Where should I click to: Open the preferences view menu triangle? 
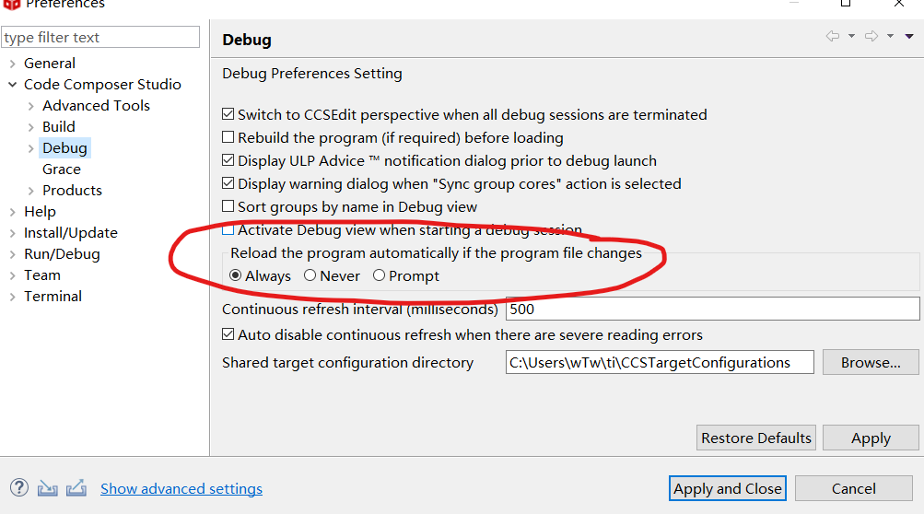(x=909, y=37)
